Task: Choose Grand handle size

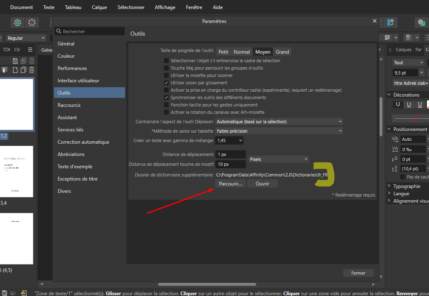Action: click(282, 52)
